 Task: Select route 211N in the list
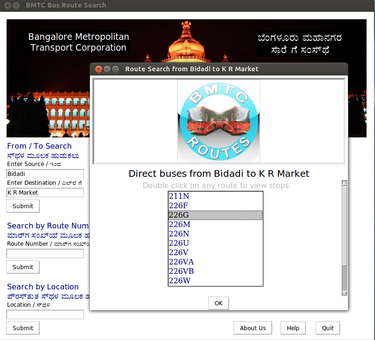coord(216,196)
